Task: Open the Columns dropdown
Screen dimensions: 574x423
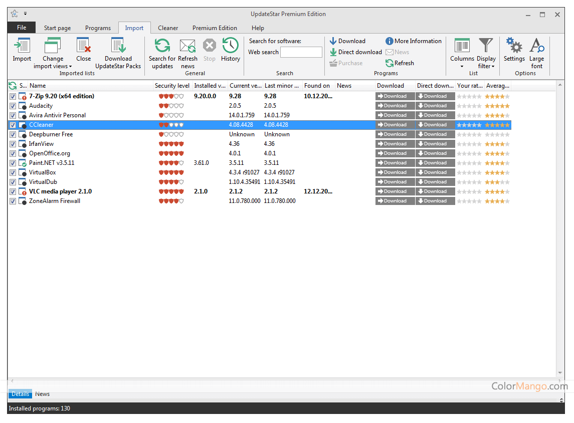Action: [x=462, y=62]
